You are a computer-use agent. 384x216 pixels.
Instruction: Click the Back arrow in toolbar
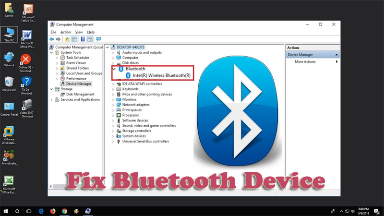click(51, 39)
